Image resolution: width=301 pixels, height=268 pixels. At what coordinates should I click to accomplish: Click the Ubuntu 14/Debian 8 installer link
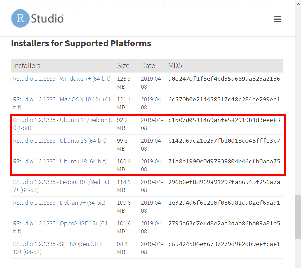(62, 120)
